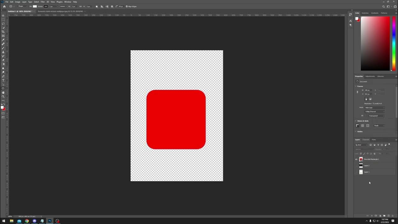The width and height of the screenshot is (398, 224).
Task: Select the Eyedropper tool
Action: click(3, 40)
